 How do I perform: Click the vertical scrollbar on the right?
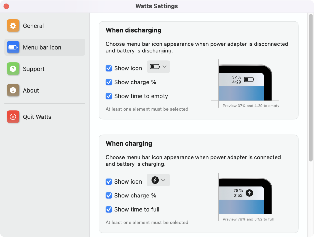pos(311,88)
